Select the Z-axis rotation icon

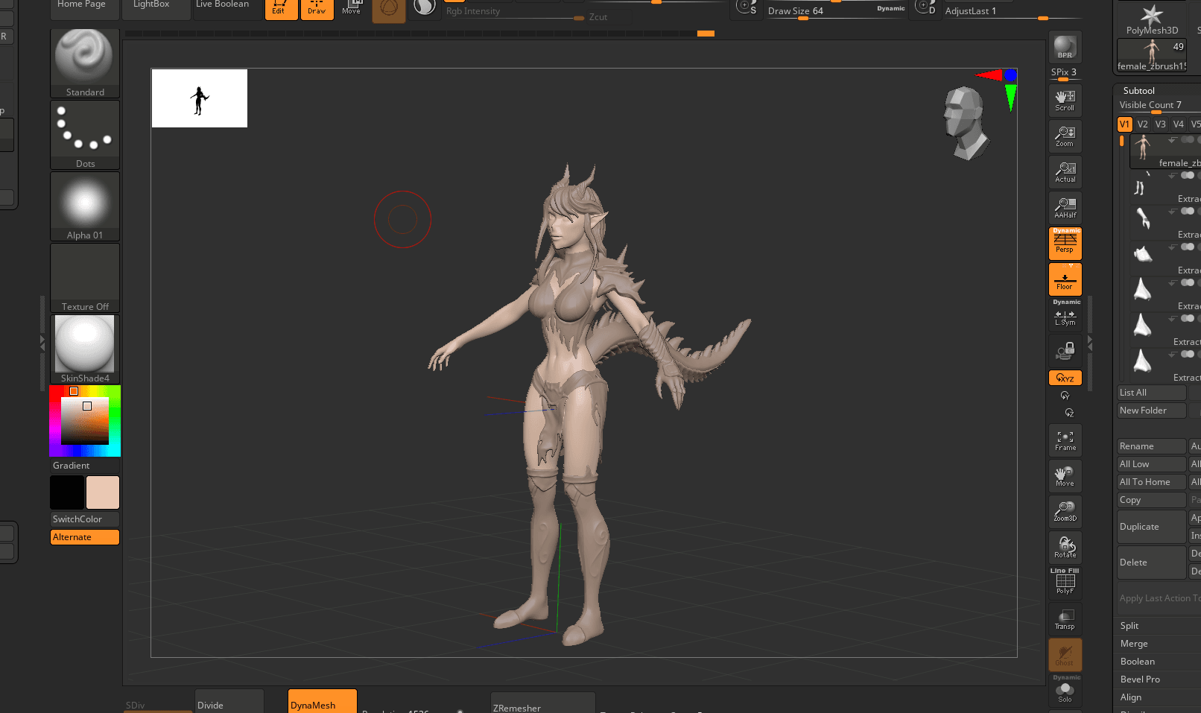tap(1069, 413)
